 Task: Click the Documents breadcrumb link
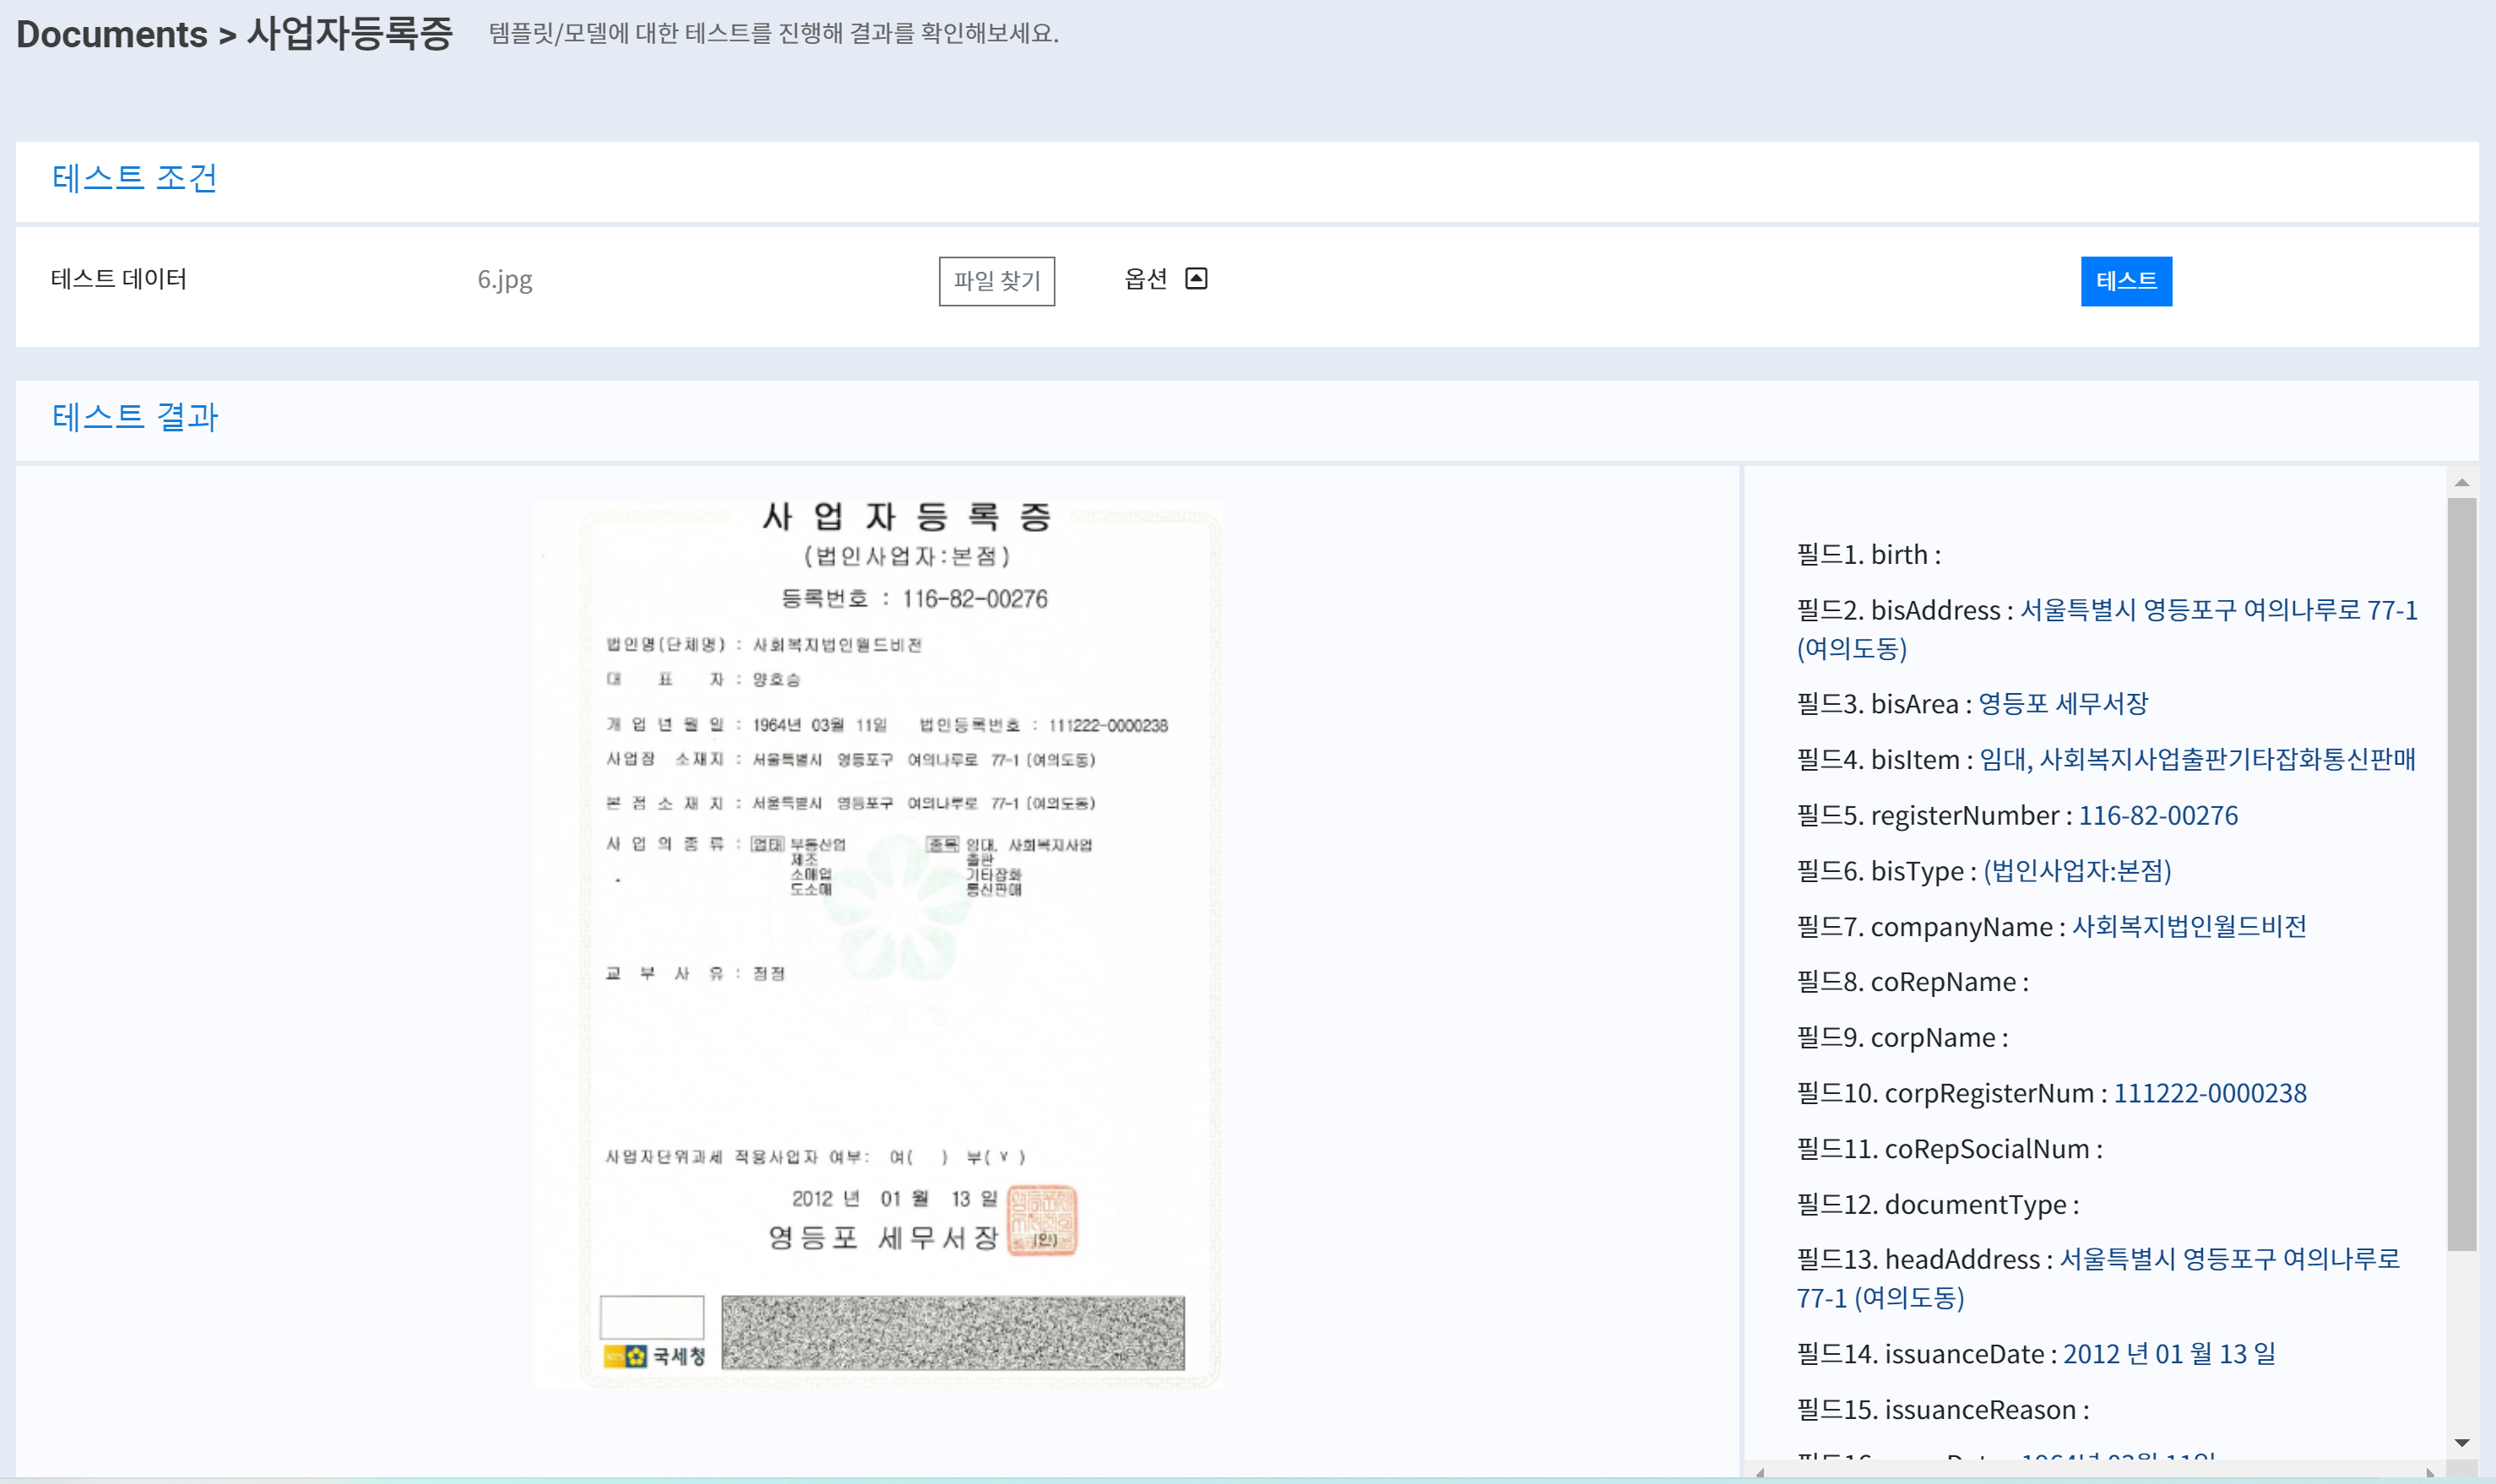pyautogui.click(x=112, y=34)
